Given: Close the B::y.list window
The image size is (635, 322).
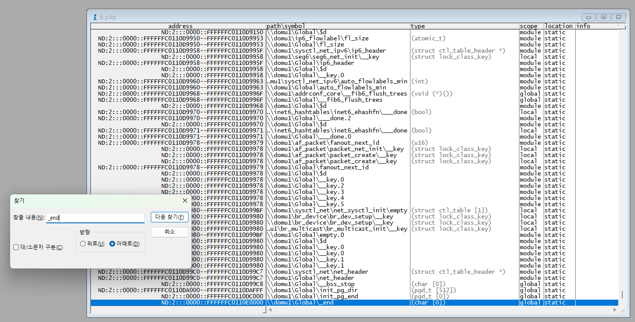Looking at the screenshot, I should click(x=618, y=17).
